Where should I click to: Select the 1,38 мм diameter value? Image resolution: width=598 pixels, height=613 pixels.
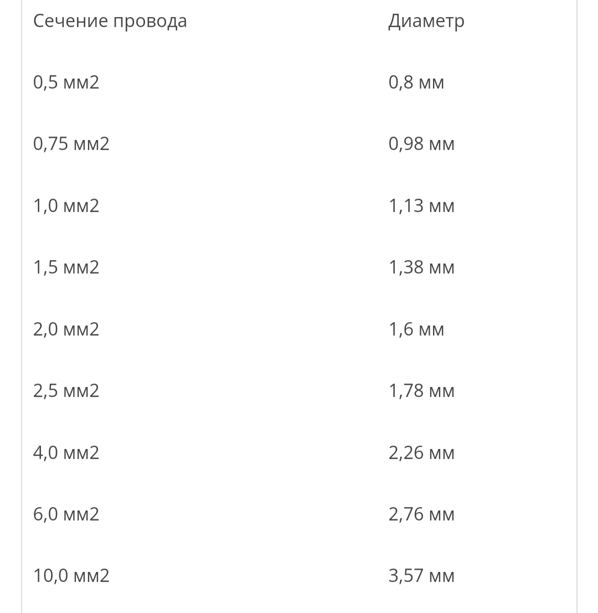pyautogui.click(x=421, y=267)
